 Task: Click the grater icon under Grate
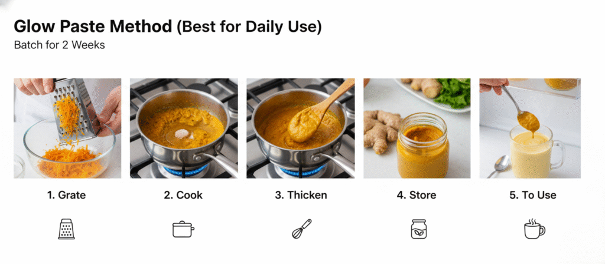point(66,229)
